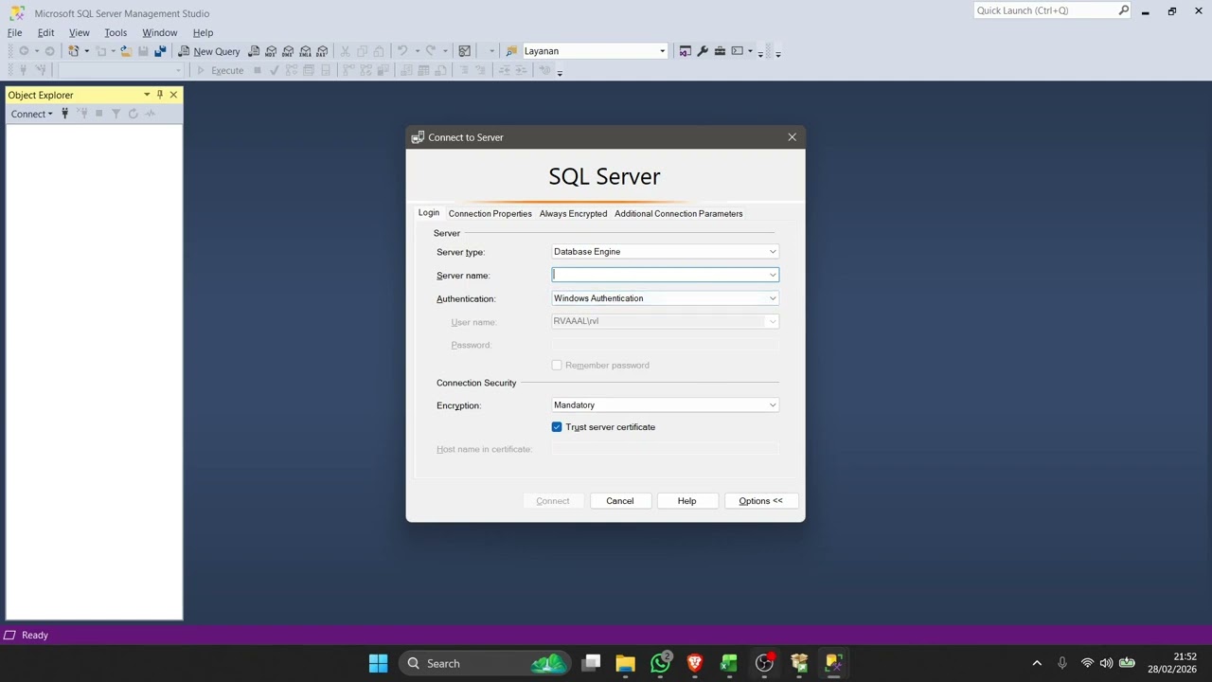Image resolution: width=1212 pixels, height=682 pixels.
Task: Click the New Project toolbar icon
Action: (x=74, y=51)
